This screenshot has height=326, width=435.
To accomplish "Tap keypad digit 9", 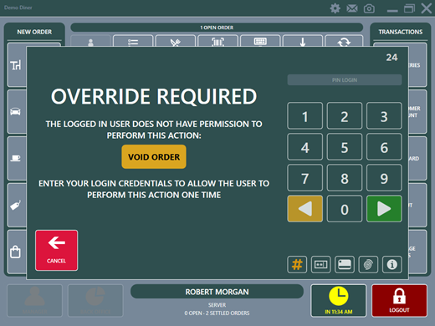I will pyautogui.click(x=384, y=177).
